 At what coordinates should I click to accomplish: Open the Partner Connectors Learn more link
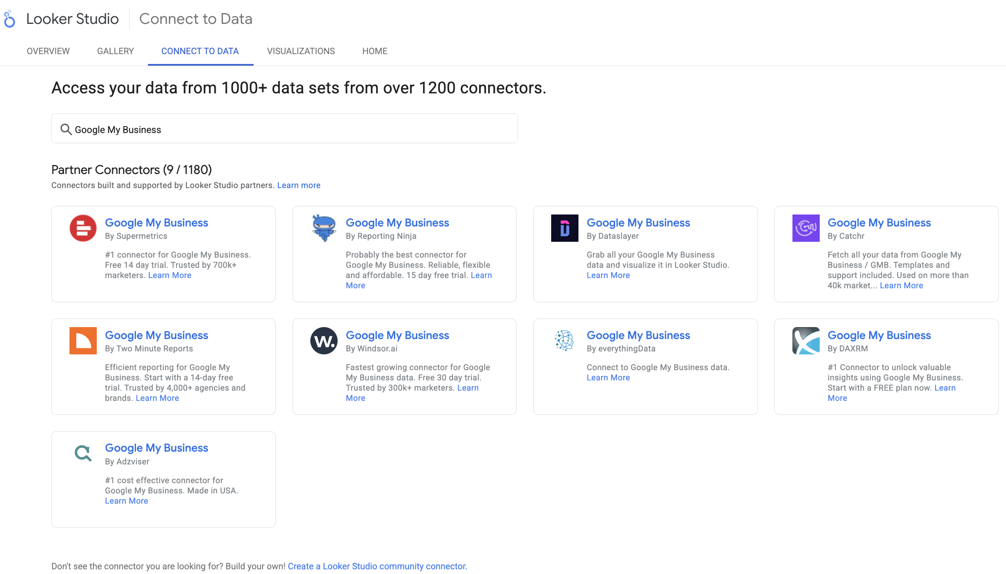pos(299,185)
